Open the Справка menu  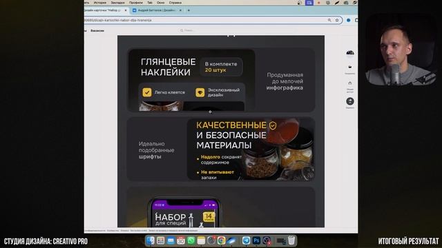click(175, 3)
